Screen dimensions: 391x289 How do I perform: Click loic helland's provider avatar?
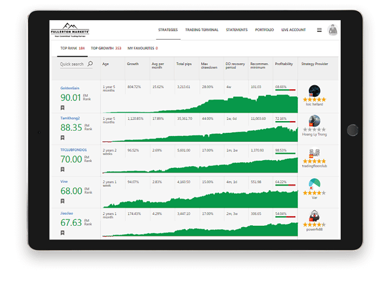(315, 90)
